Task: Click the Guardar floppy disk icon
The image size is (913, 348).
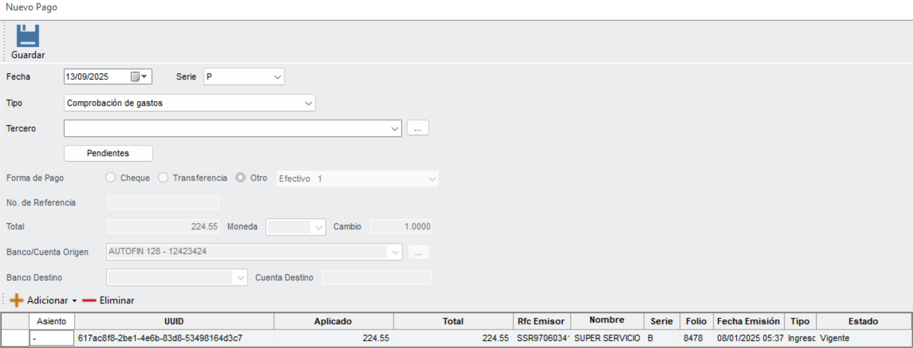Action: (28, 36)
